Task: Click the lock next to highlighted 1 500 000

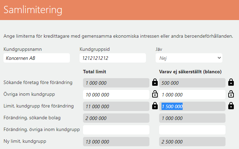Action: 231,106
